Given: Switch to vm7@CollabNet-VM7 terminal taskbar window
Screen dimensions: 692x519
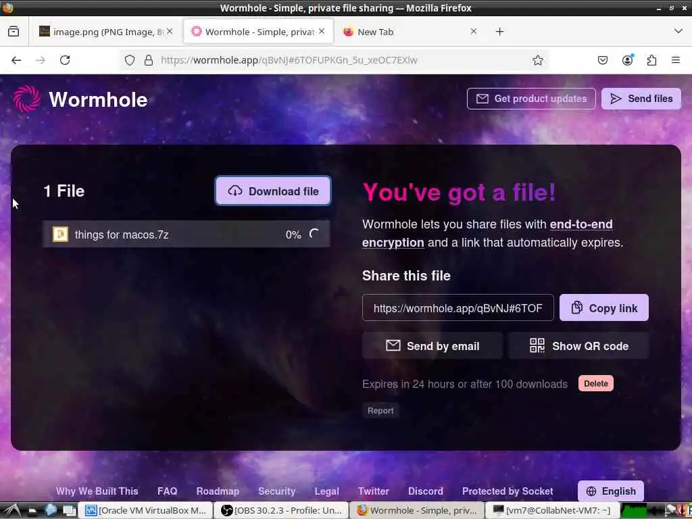Looking at the screenshot, I should click(x=551, y=511).
